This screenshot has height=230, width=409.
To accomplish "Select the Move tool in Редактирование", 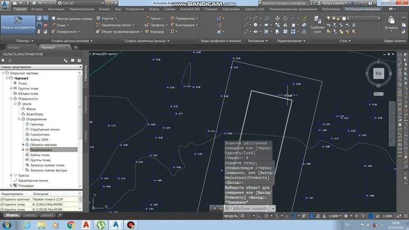I will [x=277, y=19].
